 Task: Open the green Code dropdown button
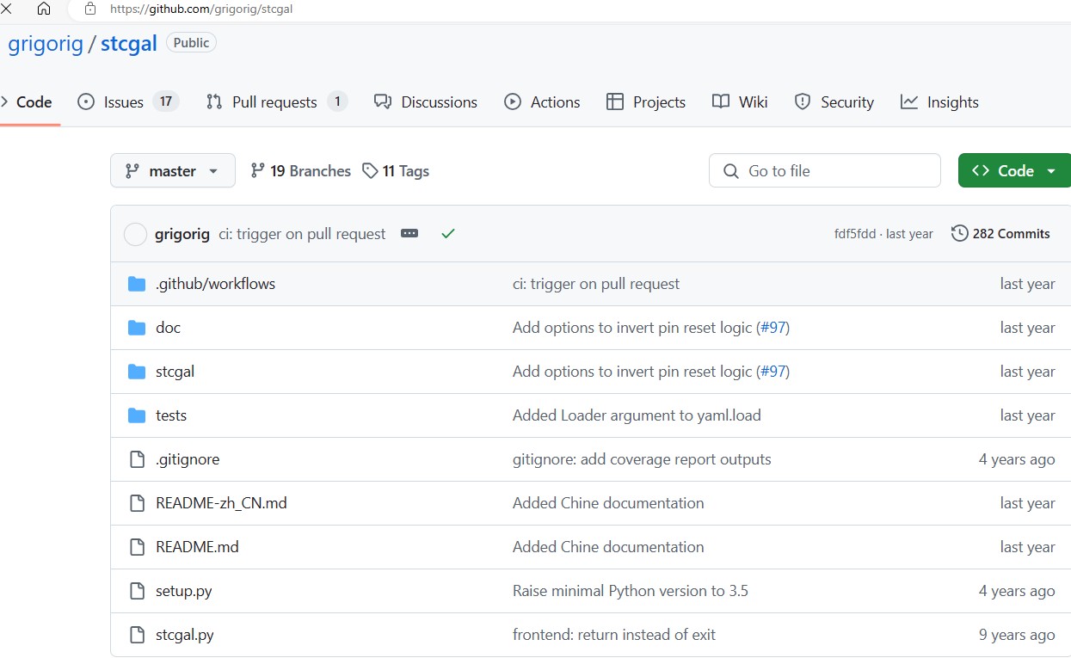1014,170
